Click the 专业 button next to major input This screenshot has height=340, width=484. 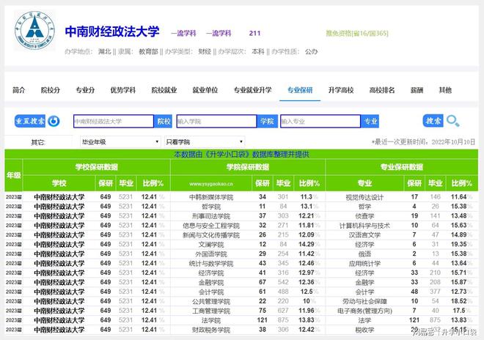click(370, 121)
